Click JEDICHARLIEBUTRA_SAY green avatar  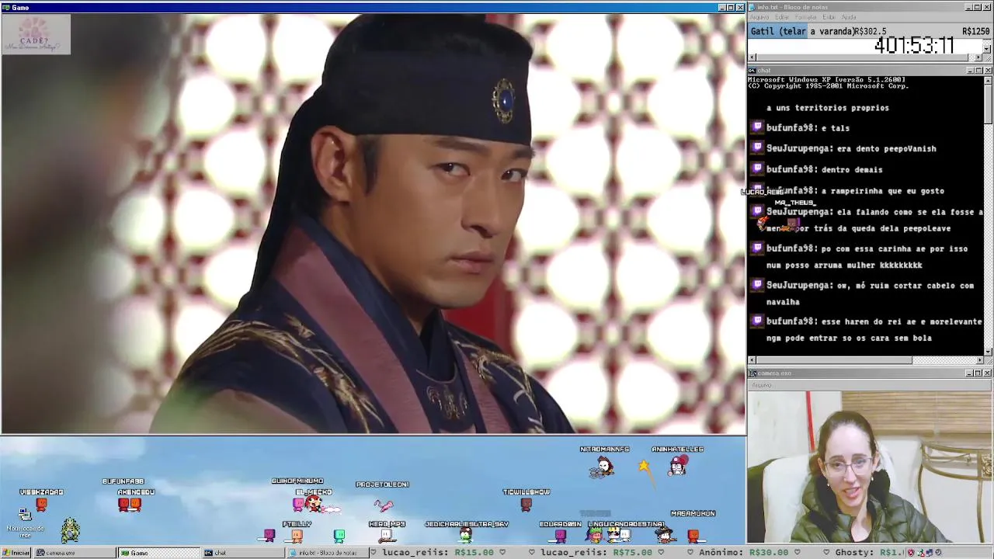[465, 535]
